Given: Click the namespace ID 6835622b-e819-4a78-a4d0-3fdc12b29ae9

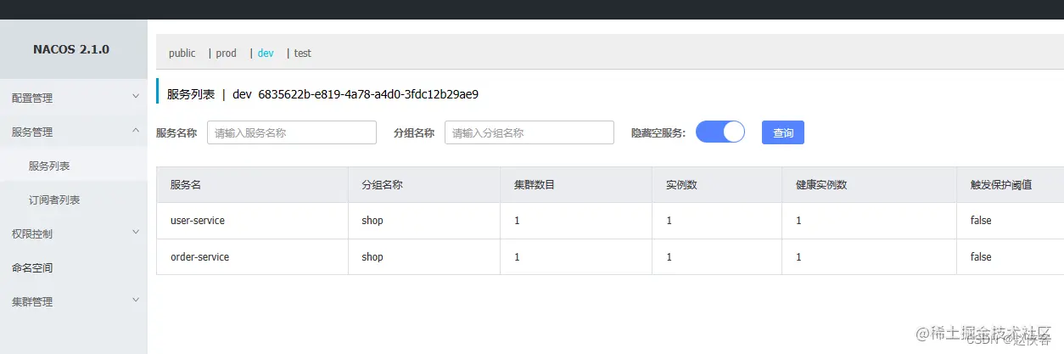Looking at the screenshot, I should [368, 94].
